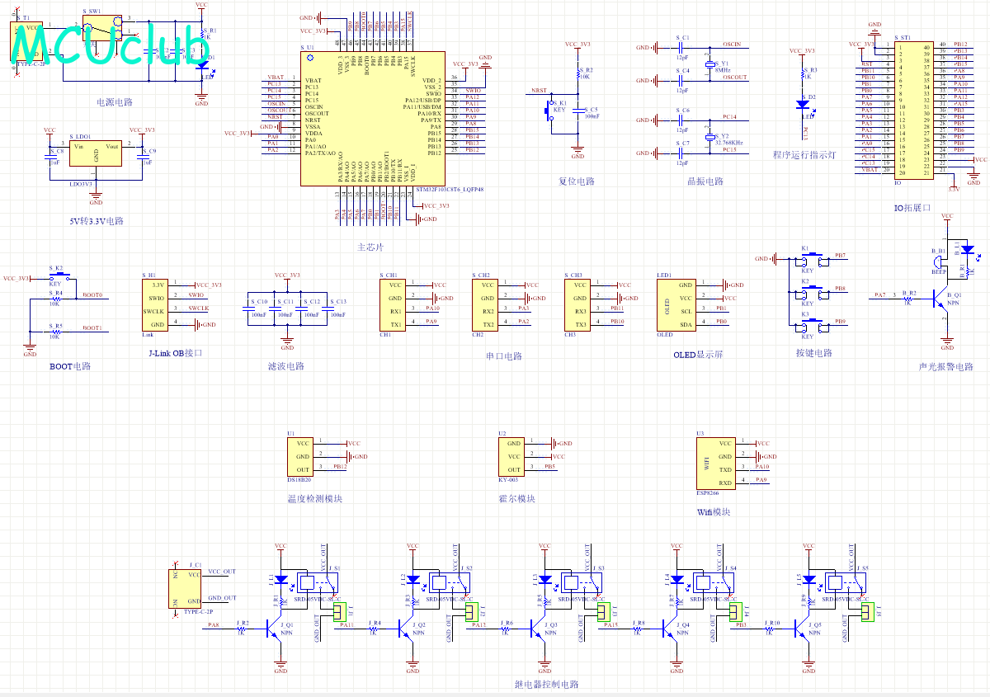Select the B_Q1 NPN transistor
Image resolution: width=990 pixels, height=697 pixels.
click(940, 299)
